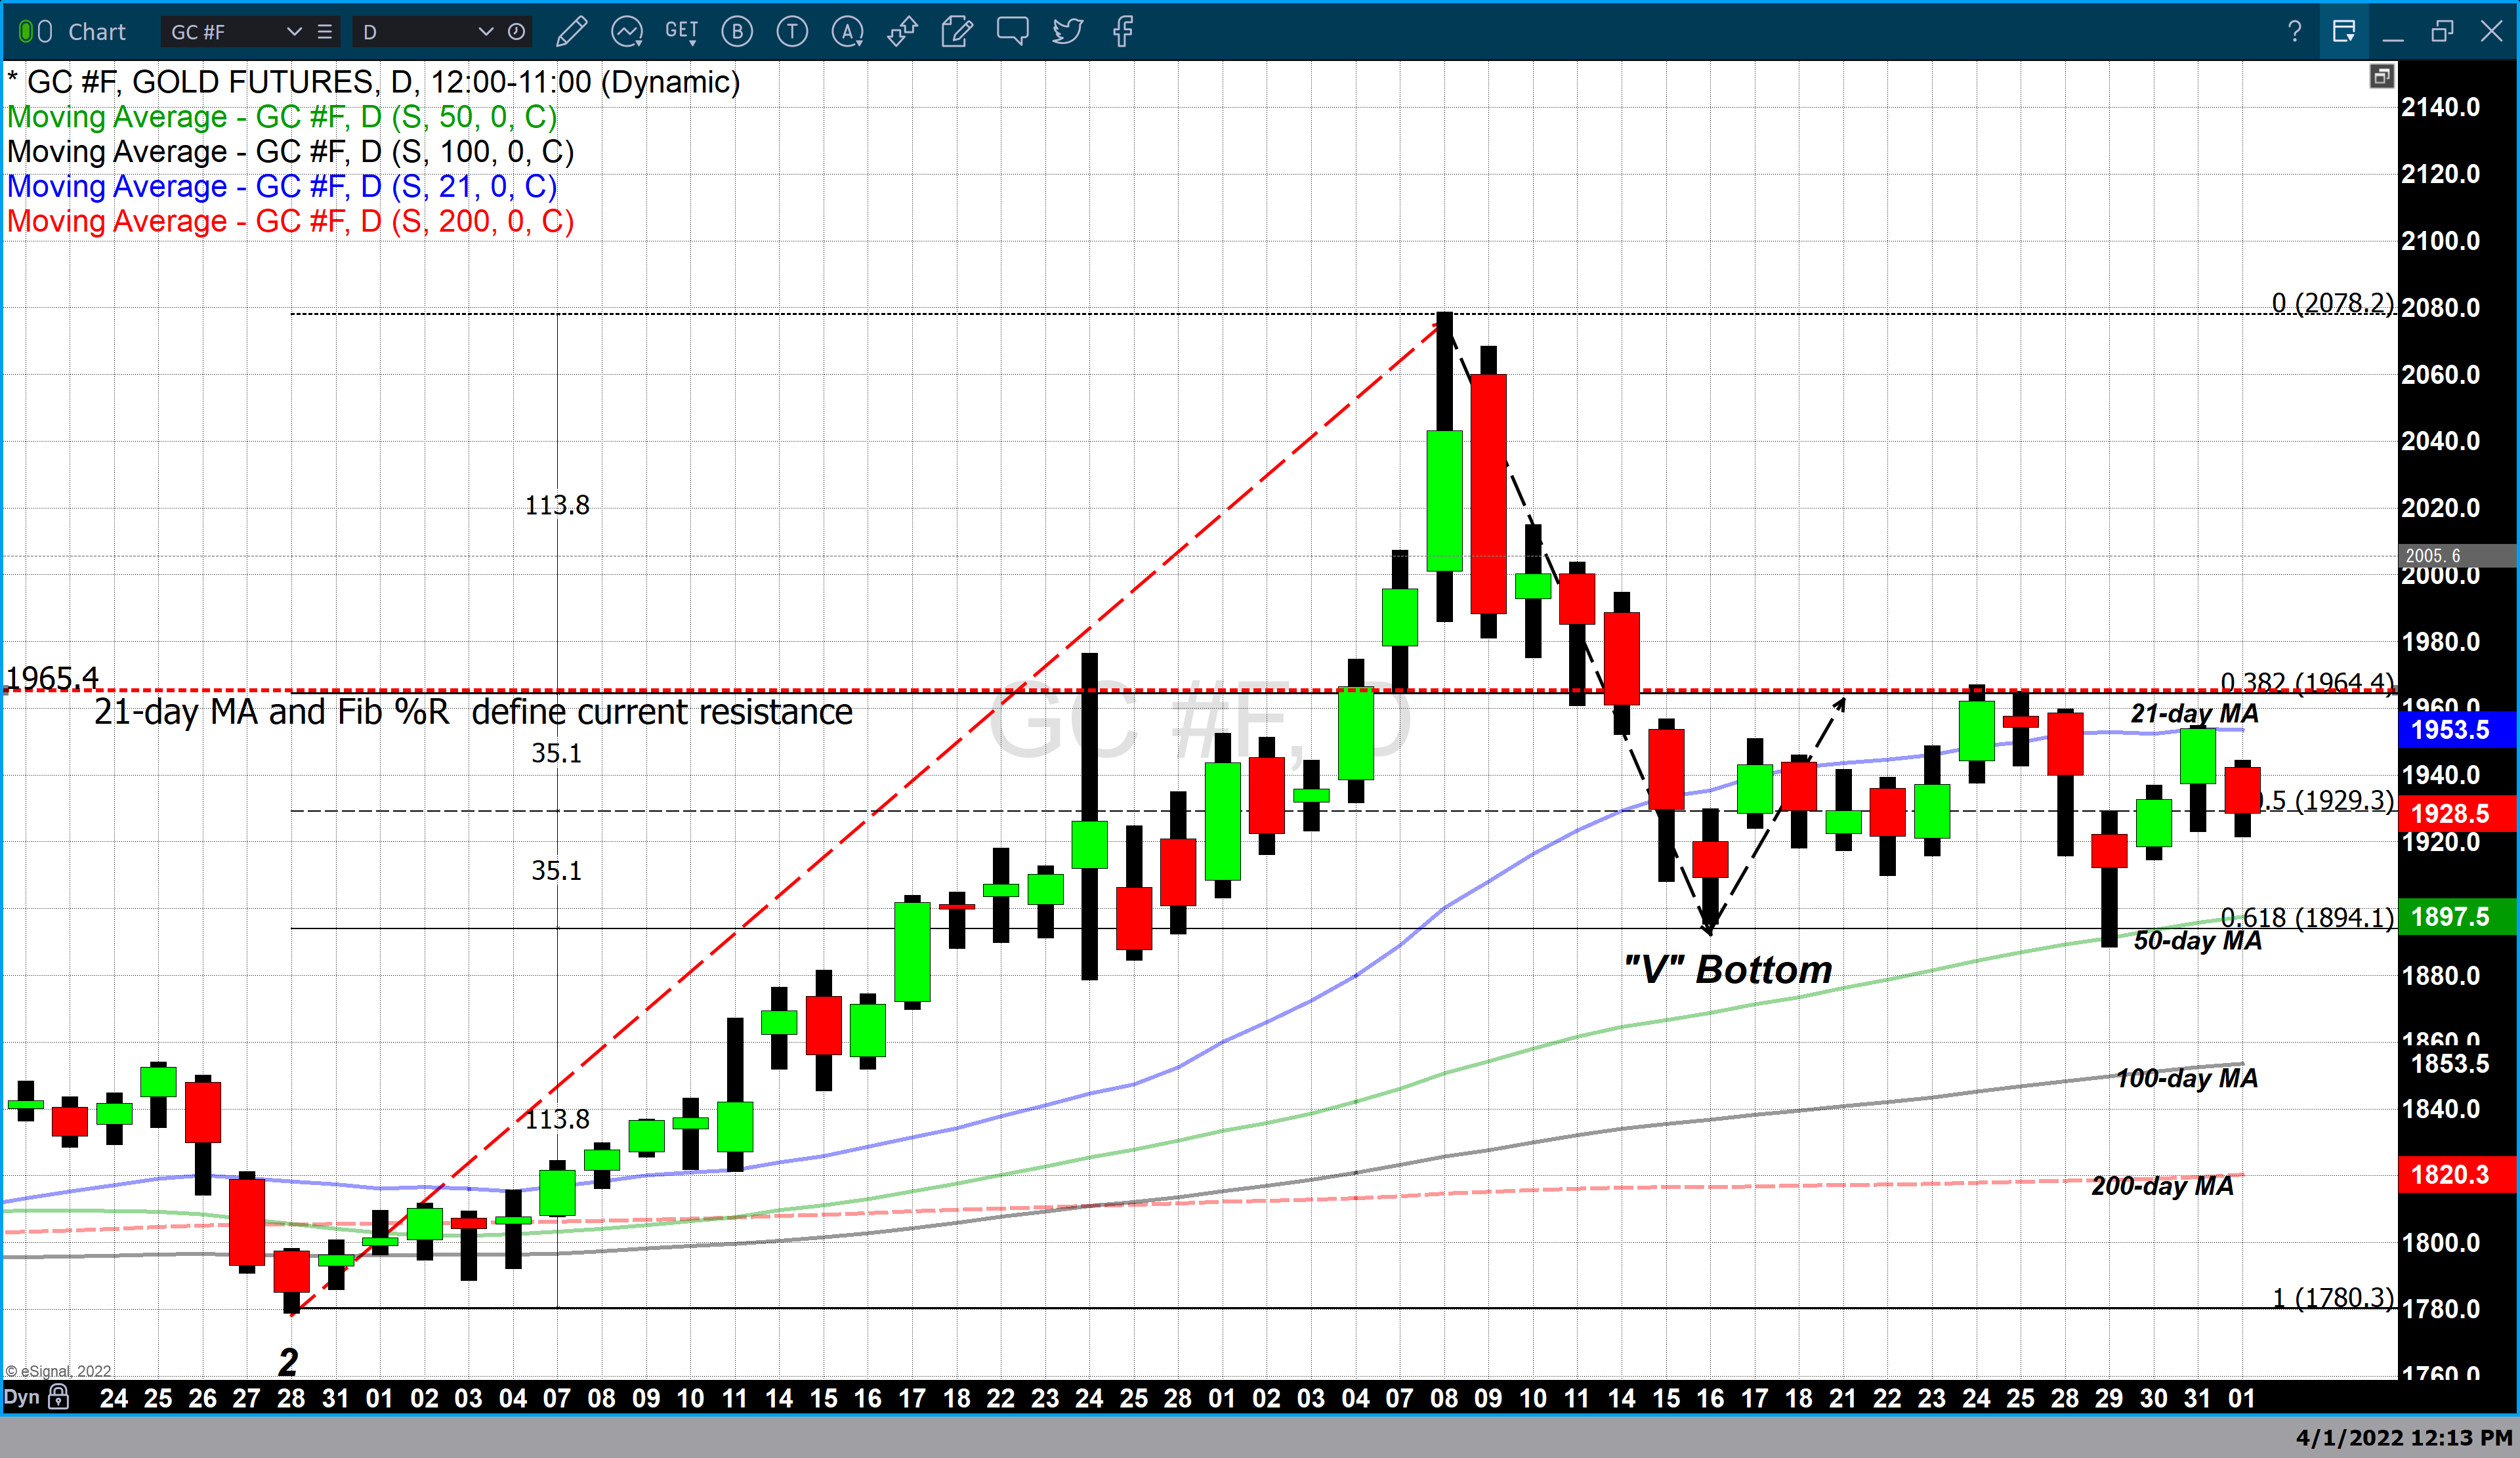Click the circled B icon
2520x1458 pixels.
tap(737, 32)
